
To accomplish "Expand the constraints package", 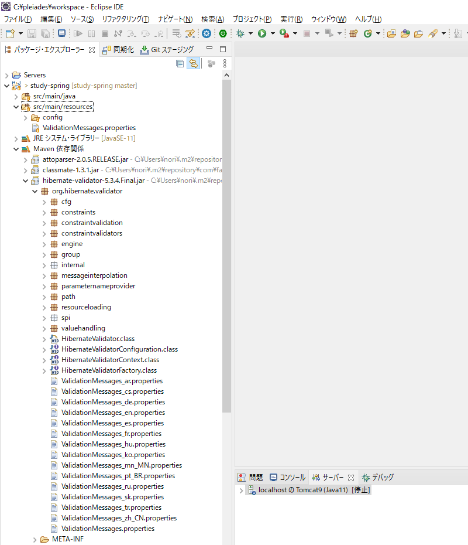I will pos(44,213).
